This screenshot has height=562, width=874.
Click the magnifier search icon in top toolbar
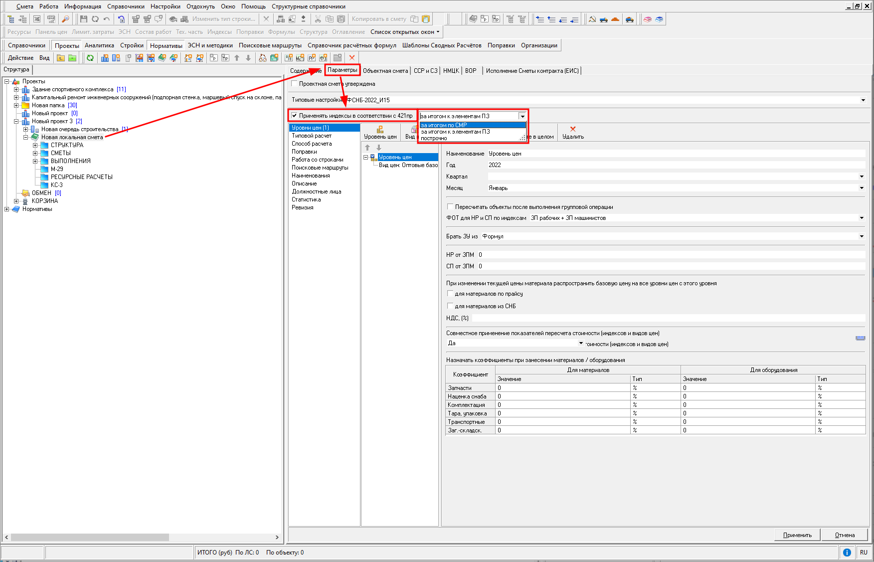(x=65, y=19)
